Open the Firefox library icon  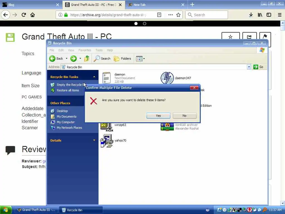(x=260, y=15)
